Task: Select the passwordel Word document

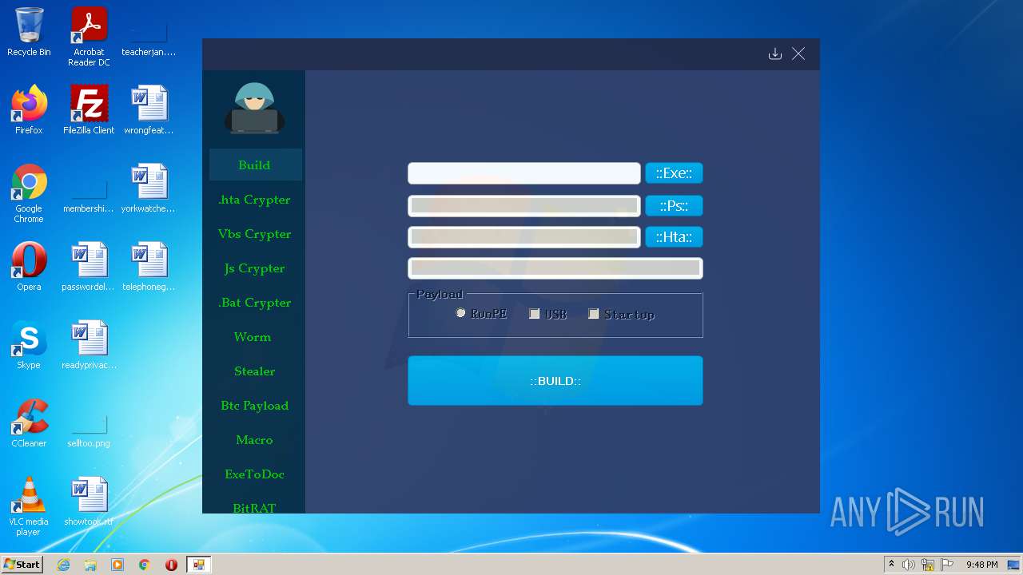Action: (x=89, y=267)
